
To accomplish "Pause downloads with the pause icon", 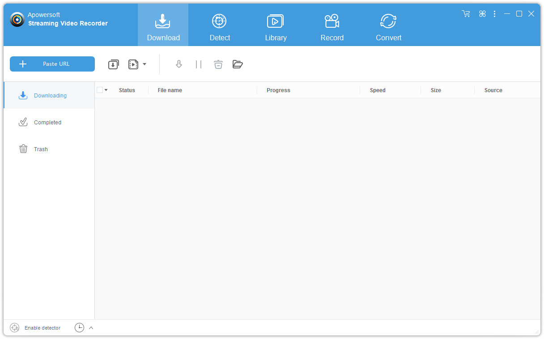I will tap(199, 64).
